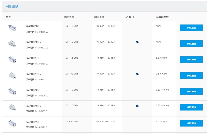Image resolution: width=209 pixels, height=134 pixels.
Task: Request quote for R&S NRP33T
Action: tap(191, 59)
